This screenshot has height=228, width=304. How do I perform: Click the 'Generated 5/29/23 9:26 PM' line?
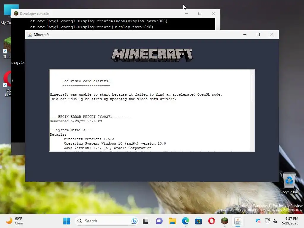[x=76, y=121]
